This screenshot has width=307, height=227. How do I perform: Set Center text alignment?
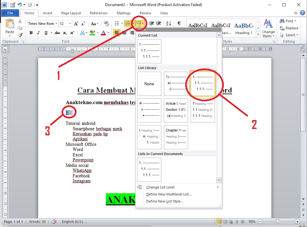point(125,33)
